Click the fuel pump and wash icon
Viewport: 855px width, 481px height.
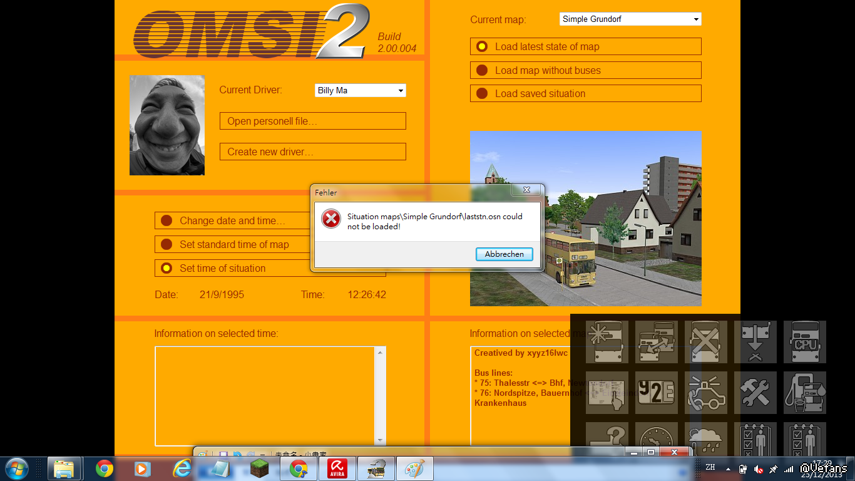[x=805, y=393]
